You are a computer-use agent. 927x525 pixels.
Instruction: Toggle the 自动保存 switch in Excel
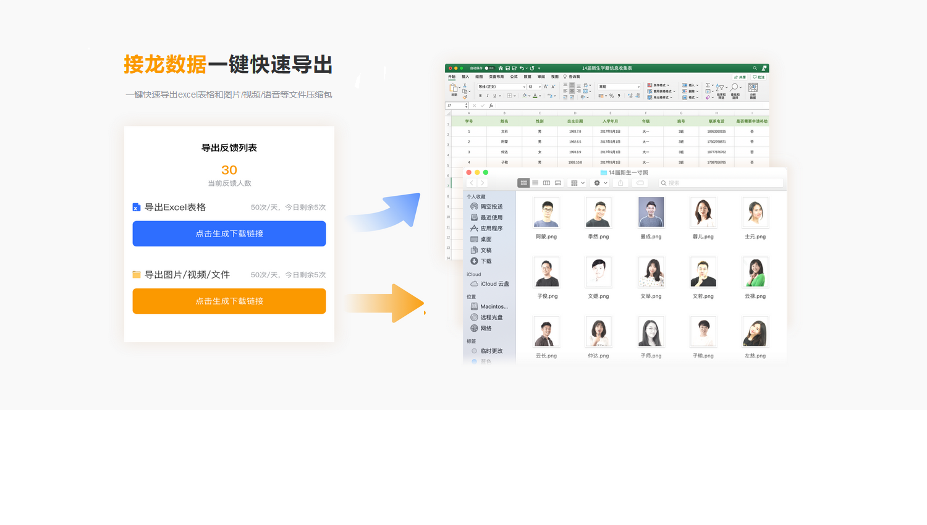[x=489, y=68]
